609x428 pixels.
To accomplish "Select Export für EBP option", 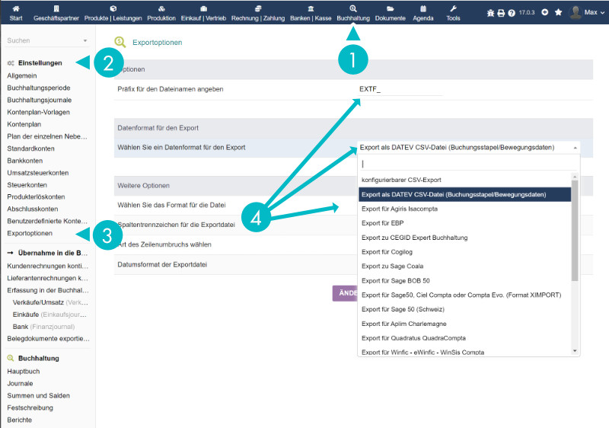I will 465,223.
